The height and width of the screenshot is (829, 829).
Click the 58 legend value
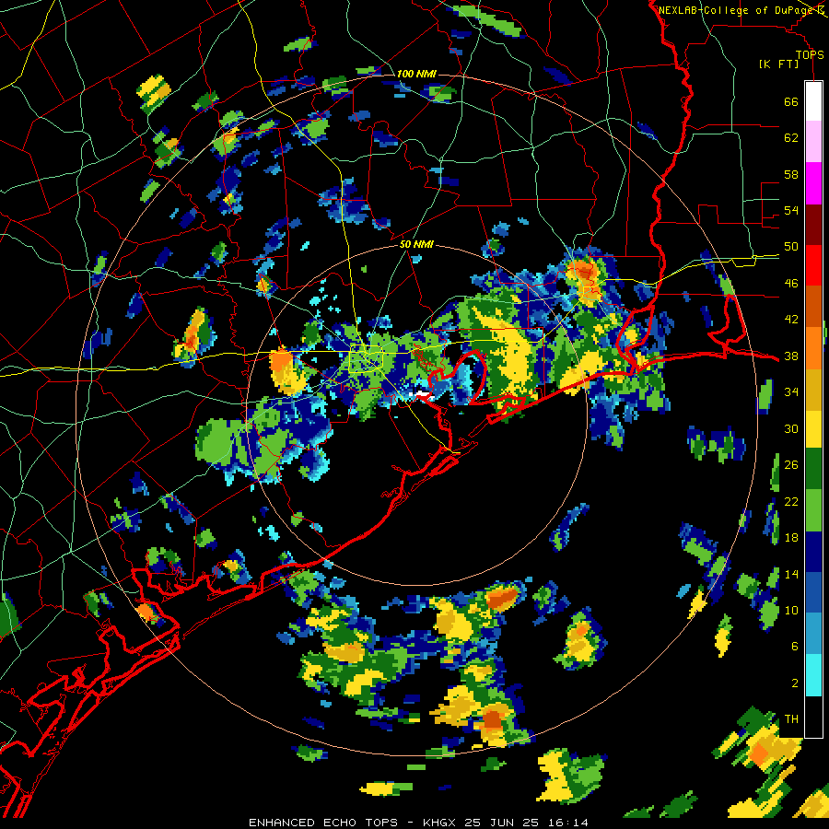(791, 174)
